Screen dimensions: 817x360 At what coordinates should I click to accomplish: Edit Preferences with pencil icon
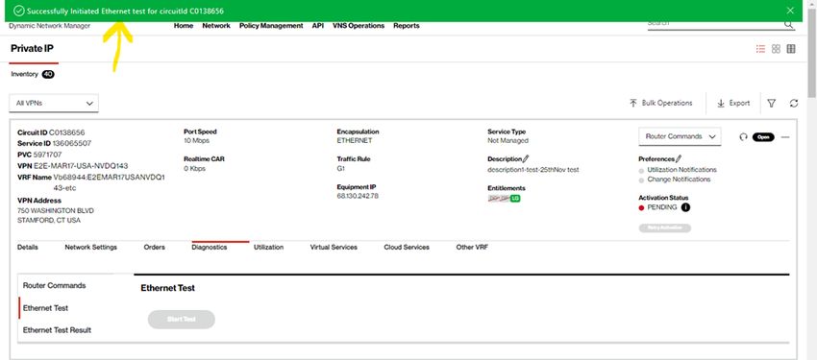[678, 158]
